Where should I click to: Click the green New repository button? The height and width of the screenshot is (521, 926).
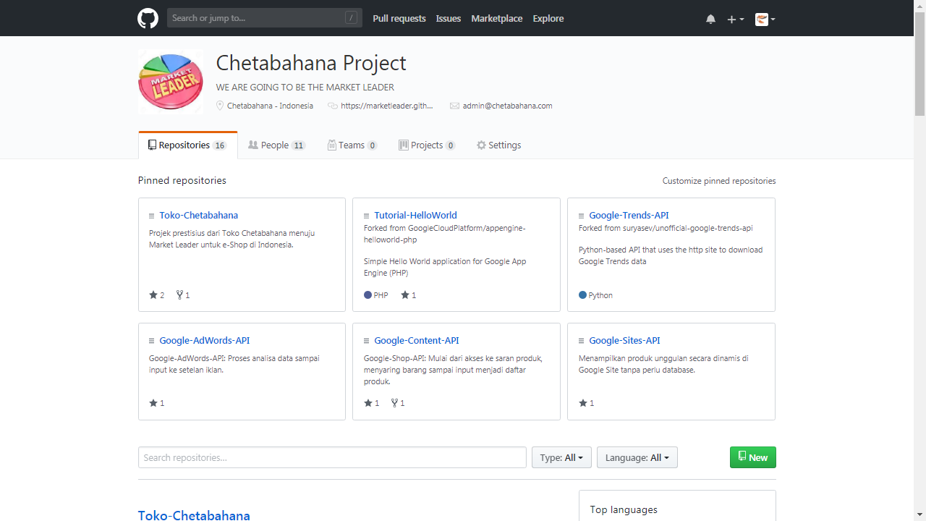[753, 457]
